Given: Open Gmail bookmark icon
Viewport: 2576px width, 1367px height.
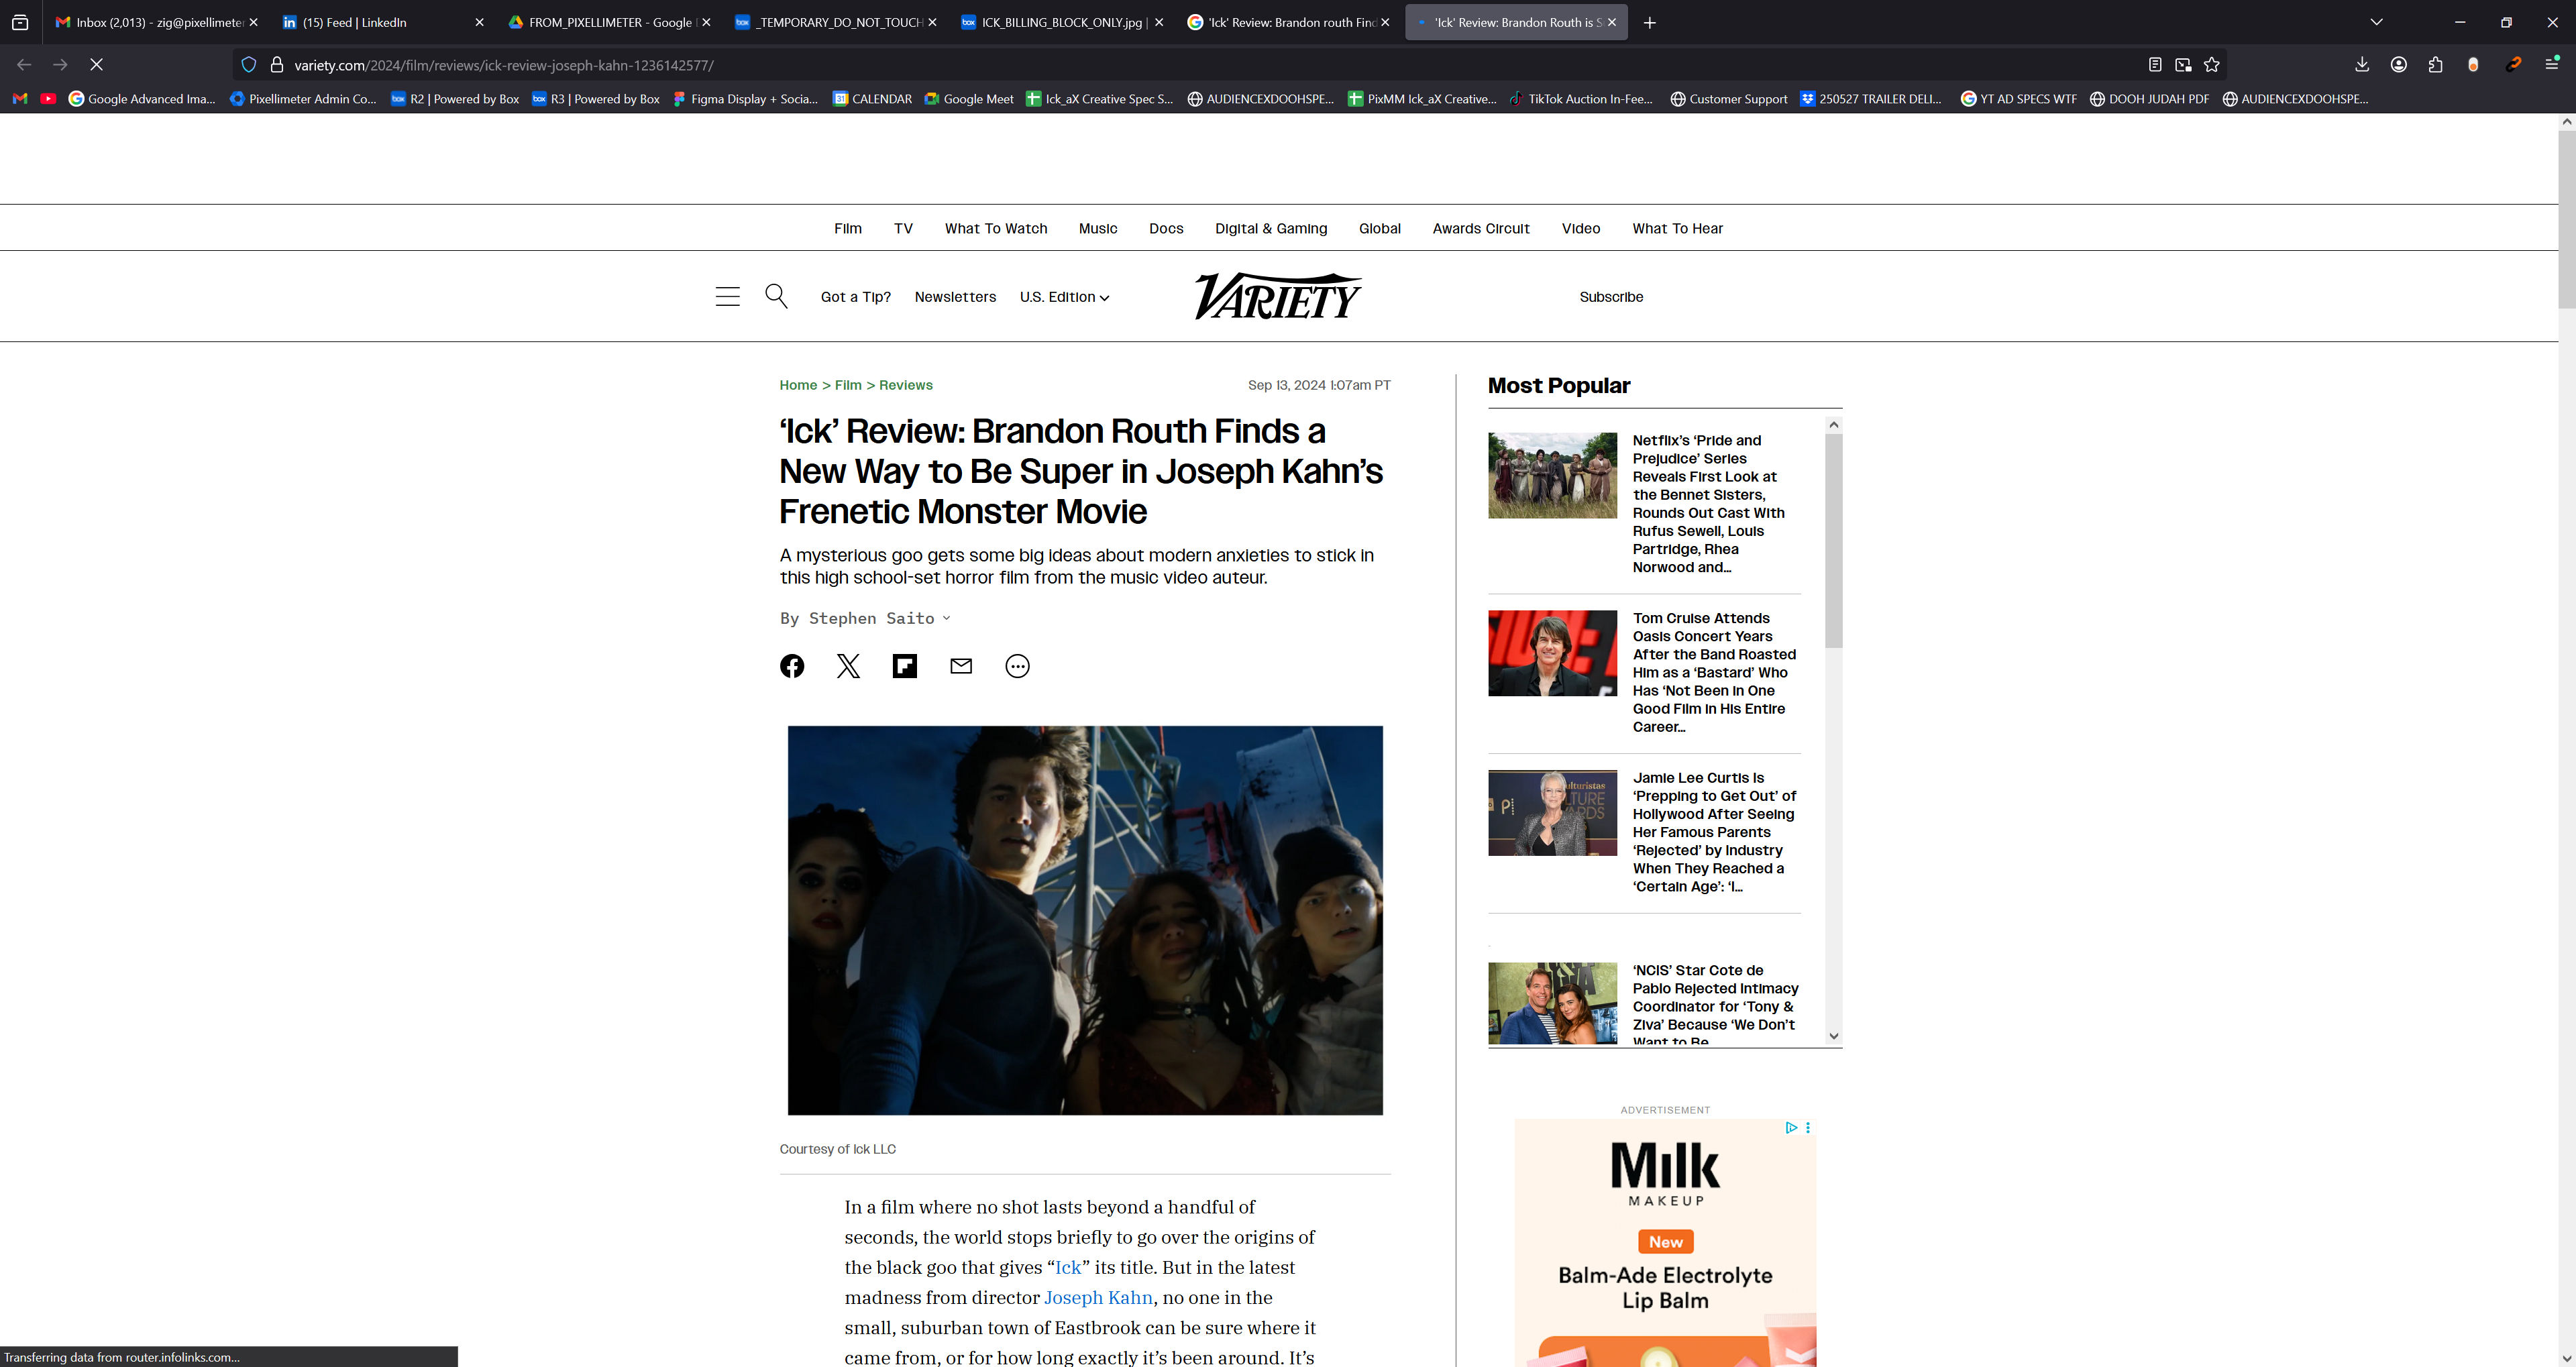Looking at the screenshot, I should click(20, 99).
